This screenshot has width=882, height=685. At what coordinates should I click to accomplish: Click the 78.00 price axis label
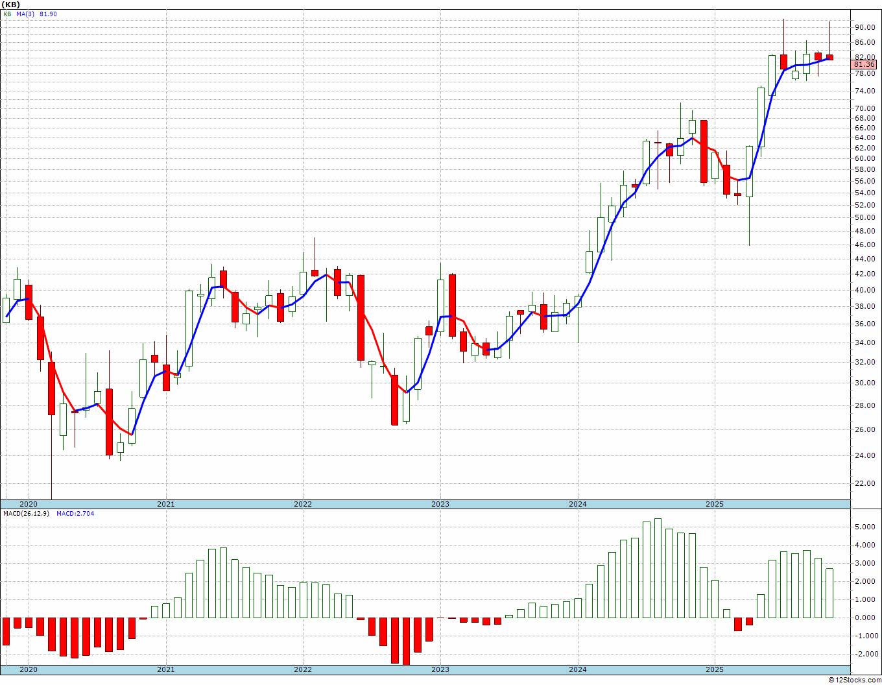click(864, 74)
